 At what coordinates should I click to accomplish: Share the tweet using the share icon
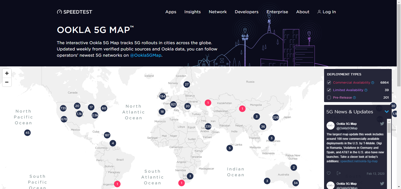(x=339, y=173)
